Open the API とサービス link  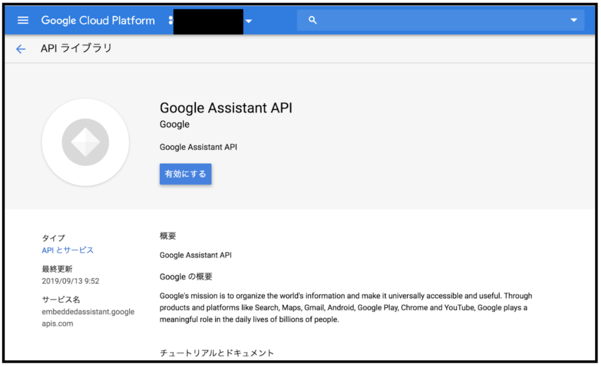(x=68, y=250)
